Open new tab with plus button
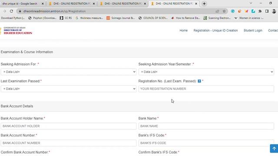The image size is (278, 156). [x=204, y=3]
